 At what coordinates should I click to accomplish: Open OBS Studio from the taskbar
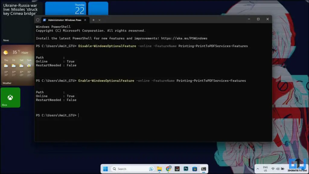click(x=177, y=169)
